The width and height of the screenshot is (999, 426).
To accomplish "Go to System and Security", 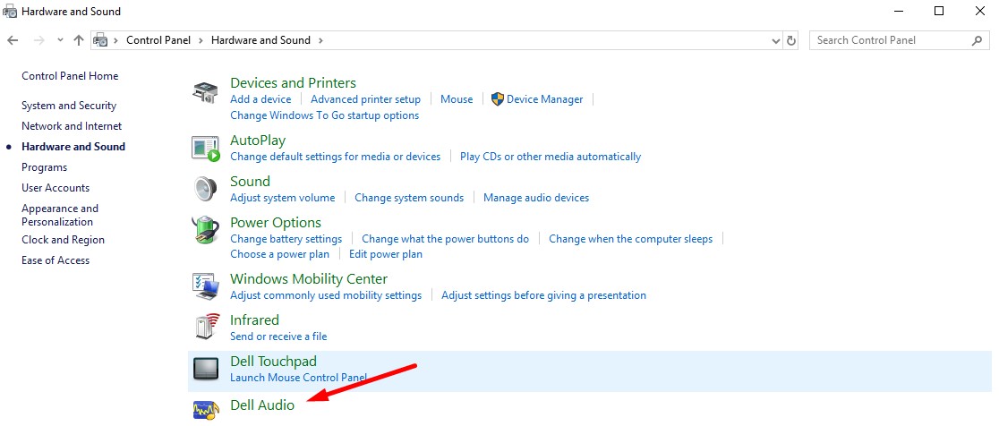I will point(69,106).
